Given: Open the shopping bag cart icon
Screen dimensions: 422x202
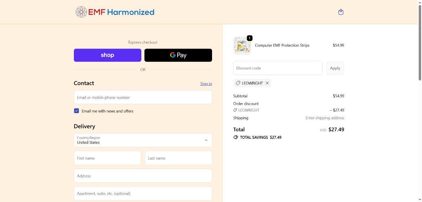Looking at the screenshot, I should point(340,12).
